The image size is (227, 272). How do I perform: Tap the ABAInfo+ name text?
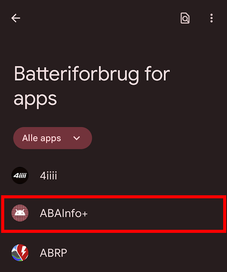point(64,213)
